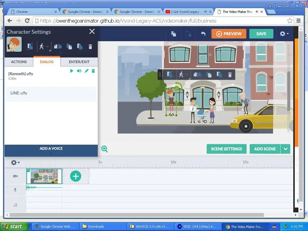
Task: Click the paste icon in the top toolbar
Action: pos(188,34)
